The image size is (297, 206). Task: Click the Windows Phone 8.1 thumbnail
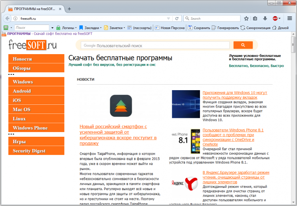pyautogui.click(x=186, y=141)
